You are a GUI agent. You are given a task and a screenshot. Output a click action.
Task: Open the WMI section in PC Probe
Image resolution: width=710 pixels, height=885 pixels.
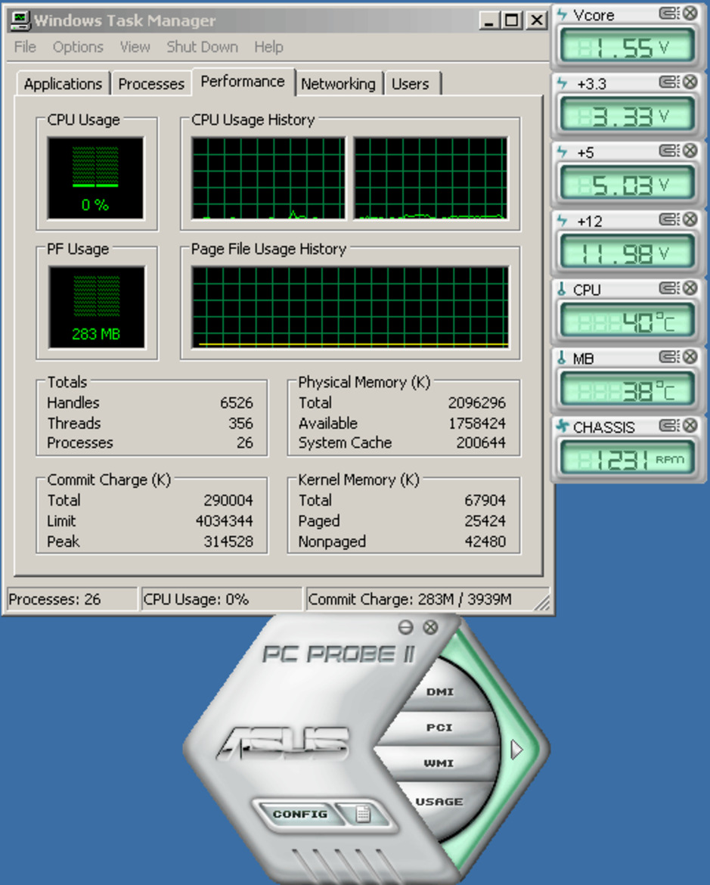pyautogui.click(x=439, y=764)
